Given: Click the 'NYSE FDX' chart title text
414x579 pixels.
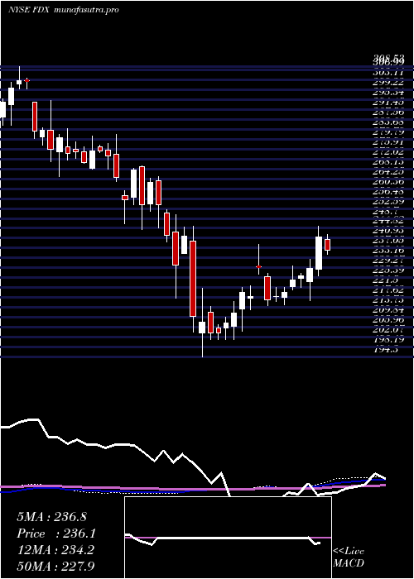Looking at the screenshot, I should click(x=29, y=10).
